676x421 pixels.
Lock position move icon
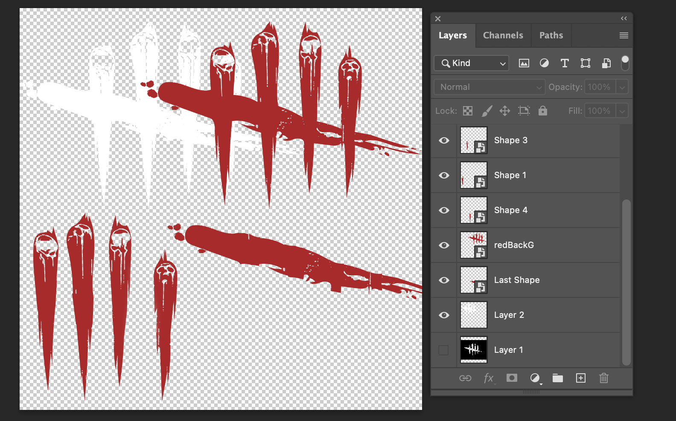pos(505,111)
